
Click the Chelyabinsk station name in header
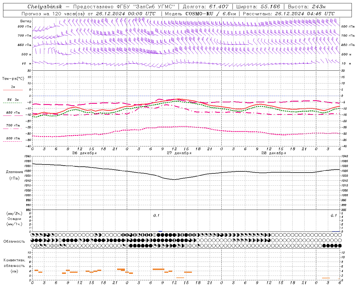coord(45,7)
